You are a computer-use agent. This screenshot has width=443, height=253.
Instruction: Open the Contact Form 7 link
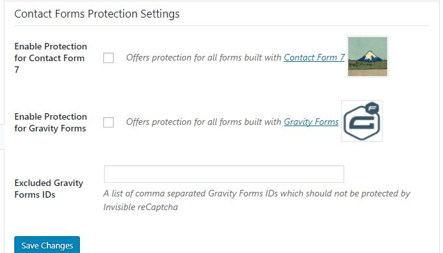(x=314, y=57)
